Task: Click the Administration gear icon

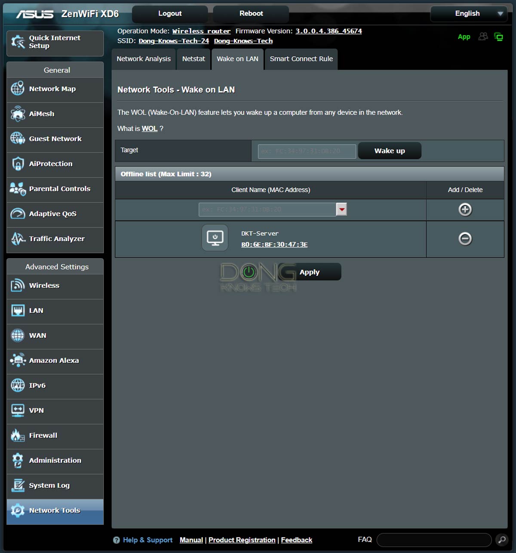Action: 18,460
